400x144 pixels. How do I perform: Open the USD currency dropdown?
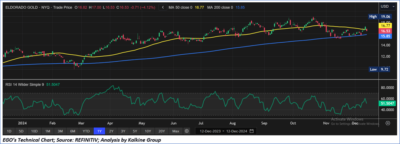[388, 6]
